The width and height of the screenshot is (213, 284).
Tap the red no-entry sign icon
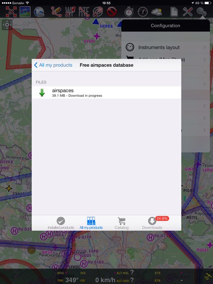111,12
